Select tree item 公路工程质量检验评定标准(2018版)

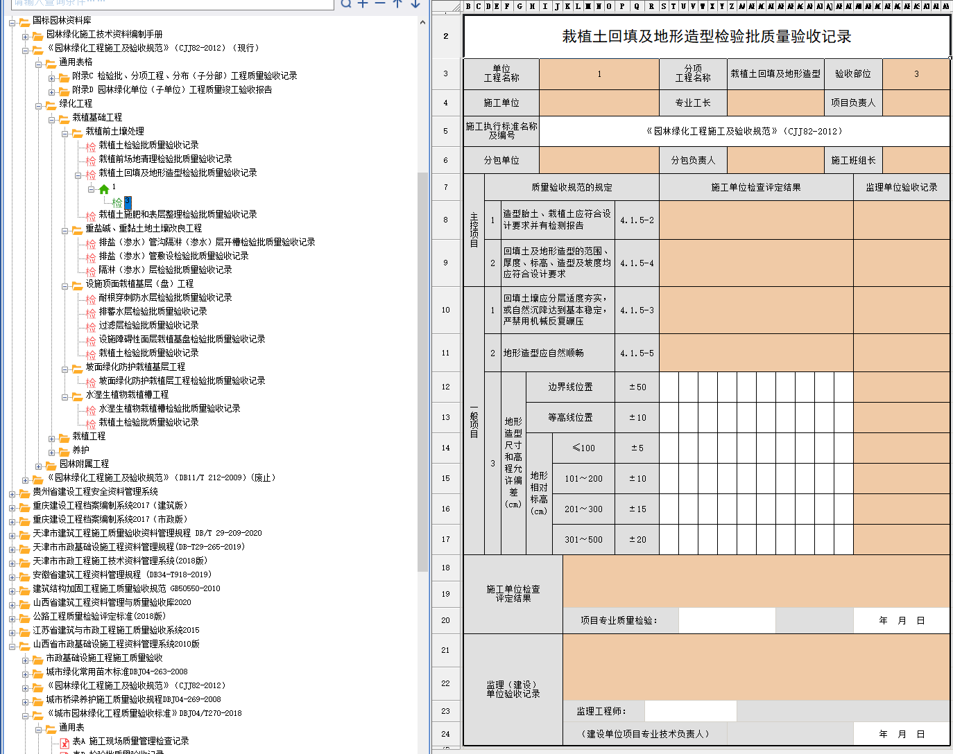pos(99,616)
